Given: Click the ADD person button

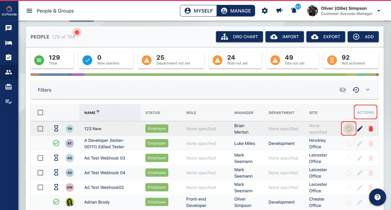Looking at the screenshot, I should 363,37.
